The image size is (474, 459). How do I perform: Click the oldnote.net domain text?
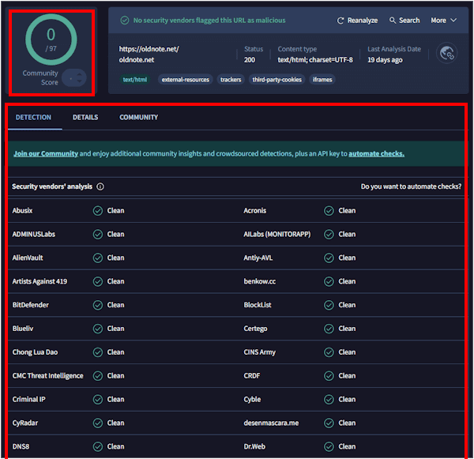(x=137, y=60)
